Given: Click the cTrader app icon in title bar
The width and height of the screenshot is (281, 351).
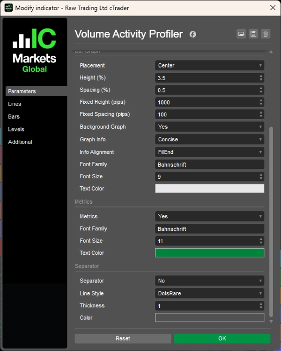Looking at the screenshot, I should (8, 8).
